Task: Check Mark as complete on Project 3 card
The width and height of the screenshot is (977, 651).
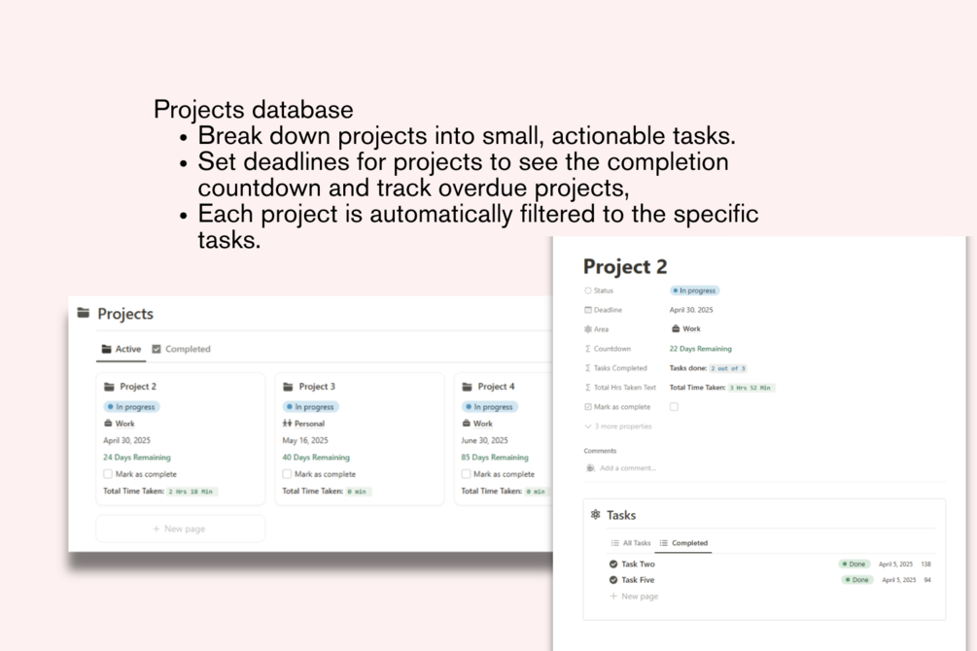Action: pos(287,474)
